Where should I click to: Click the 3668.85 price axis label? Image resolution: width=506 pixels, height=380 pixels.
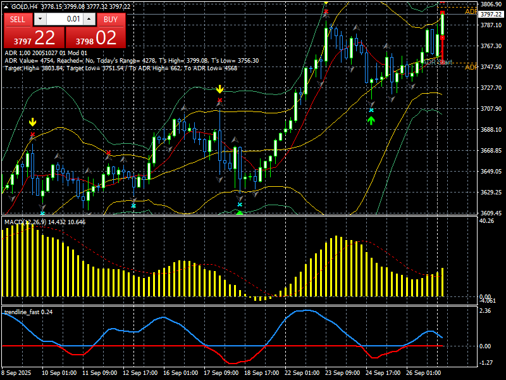coord(491,150)
